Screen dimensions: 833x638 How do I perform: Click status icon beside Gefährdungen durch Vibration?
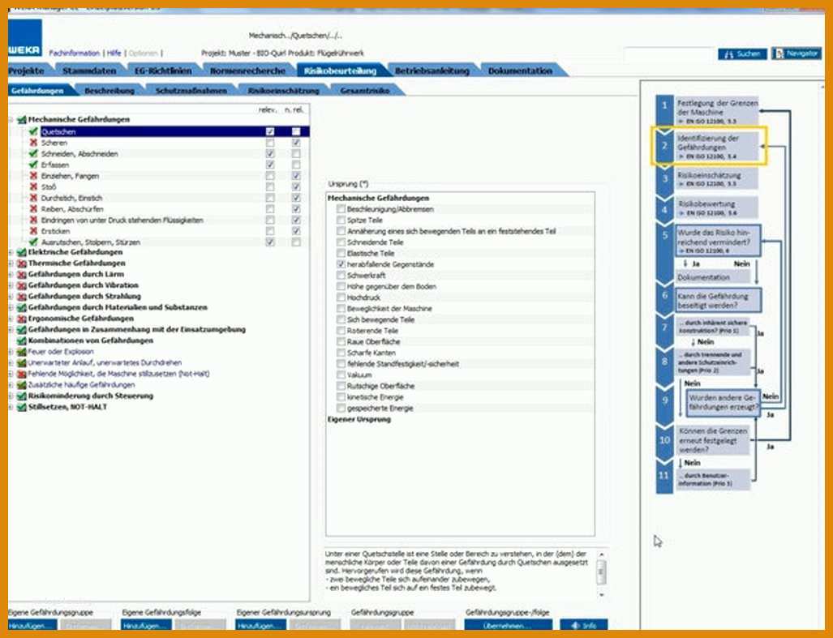click(x=22, y=285)
